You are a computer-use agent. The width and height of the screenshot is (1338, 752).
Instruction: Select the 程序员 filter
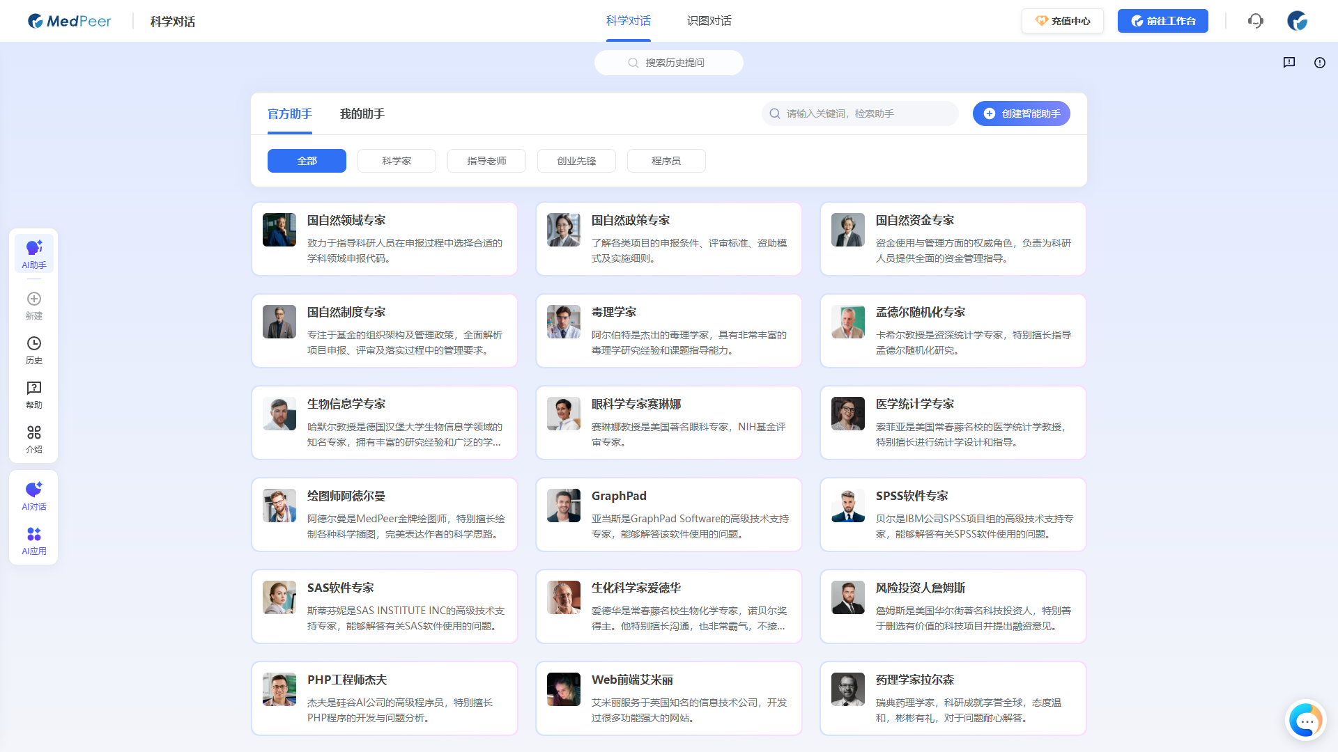pos(666,161)
